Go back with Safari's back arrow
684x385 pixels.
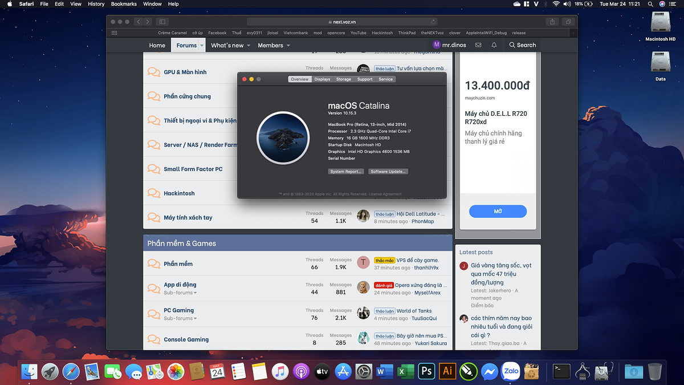pyautogui.click(x=138, y=22)
